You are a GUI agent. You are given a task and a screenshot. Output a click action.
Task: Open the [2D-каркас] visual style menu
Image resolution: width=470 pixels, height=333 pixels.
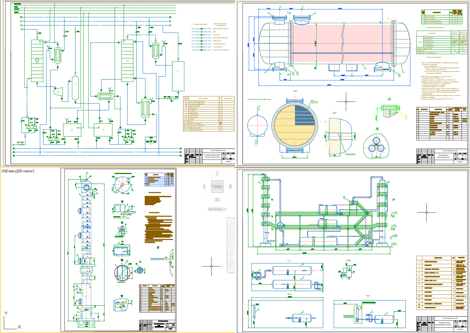pos(26,171)
